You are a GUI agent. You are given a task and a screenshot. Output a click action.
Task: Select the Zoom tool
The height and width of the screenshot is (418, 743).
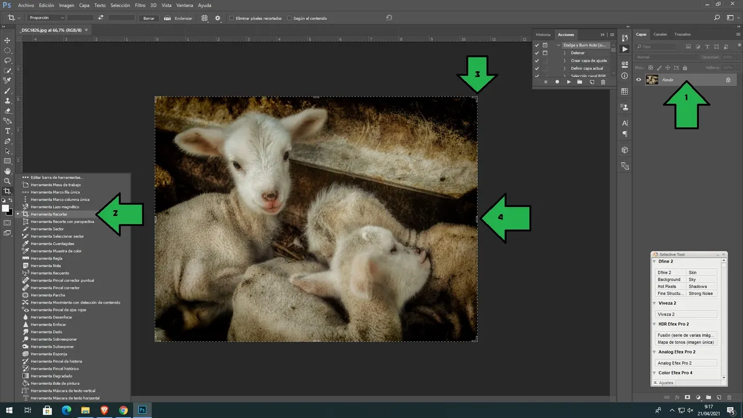8,181
